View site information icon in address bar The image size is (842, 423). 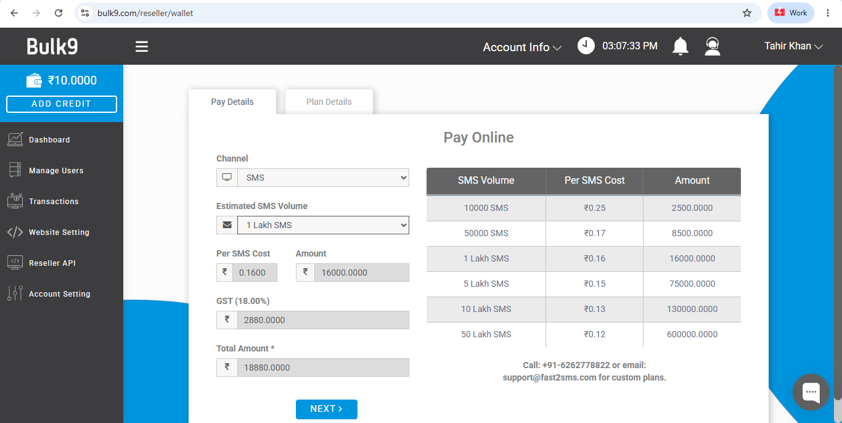(x=85, y=13)
